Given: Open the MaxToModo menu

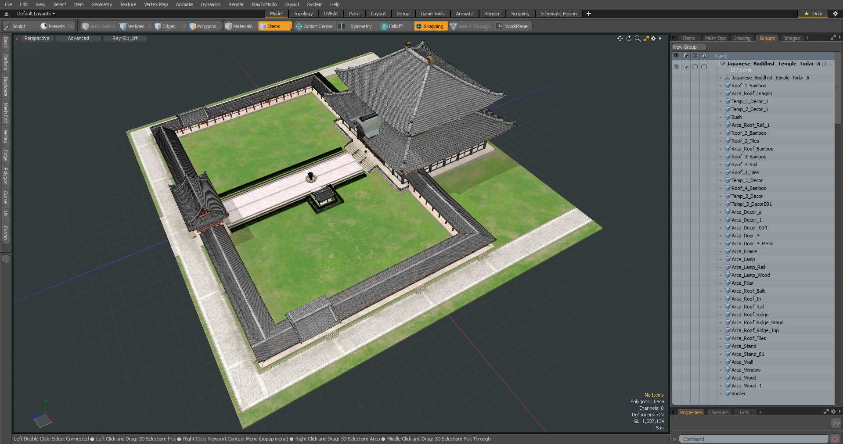Looking at the screenshot, I should click(264, 4).
